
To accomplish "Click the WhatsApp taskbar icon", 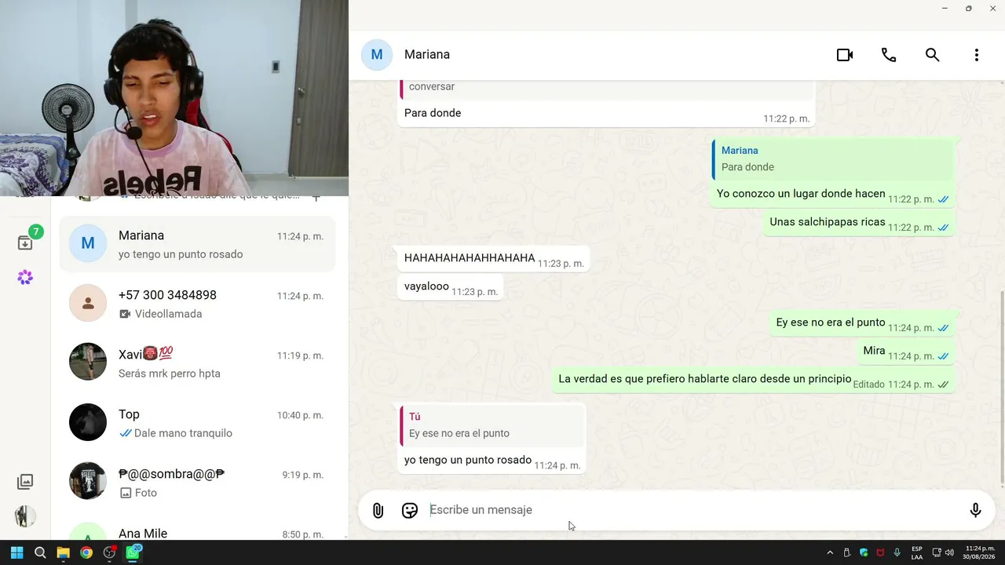I will (x=133, y=552).
